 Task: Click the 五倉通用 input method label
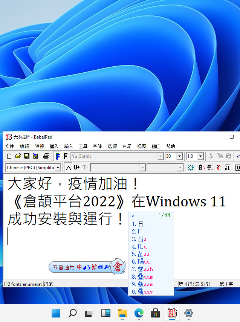click(64, 267)
